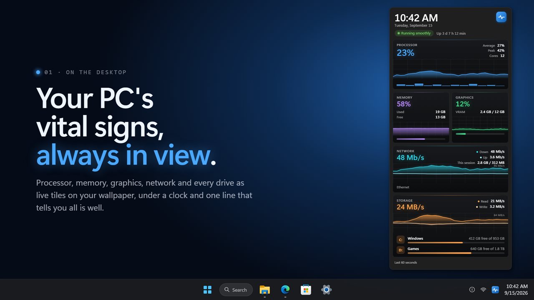Image resolution: width=534 pixels, height=300 pixels.
Task: Click the info icon in system tray
Action: point(472,290)
